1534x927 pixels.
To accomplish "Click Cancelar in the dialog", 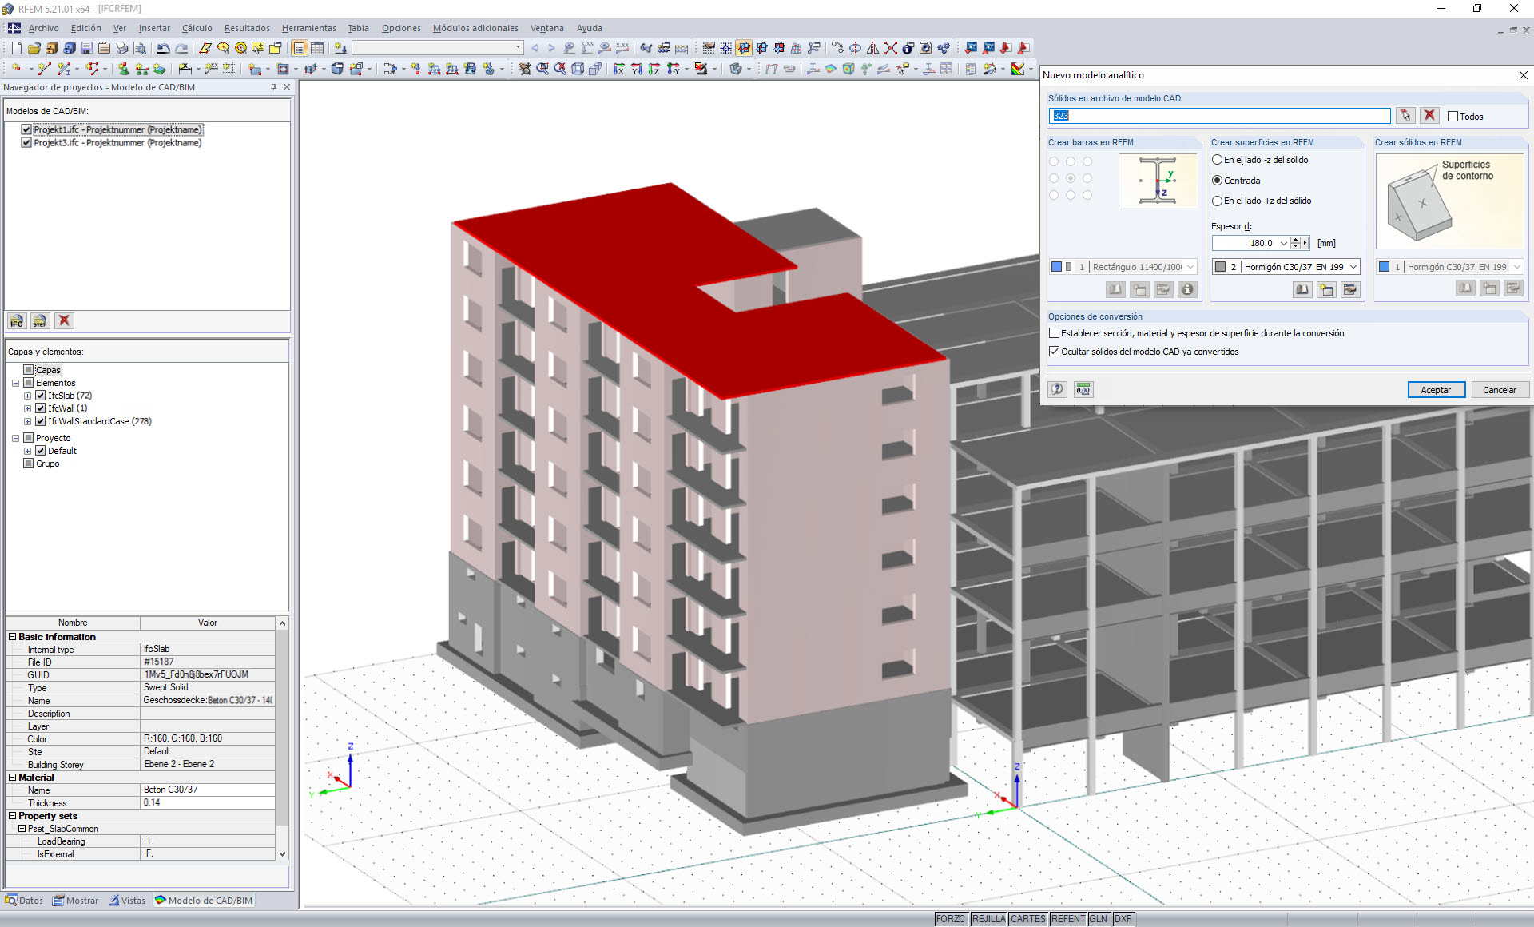I will [1500, 389].
